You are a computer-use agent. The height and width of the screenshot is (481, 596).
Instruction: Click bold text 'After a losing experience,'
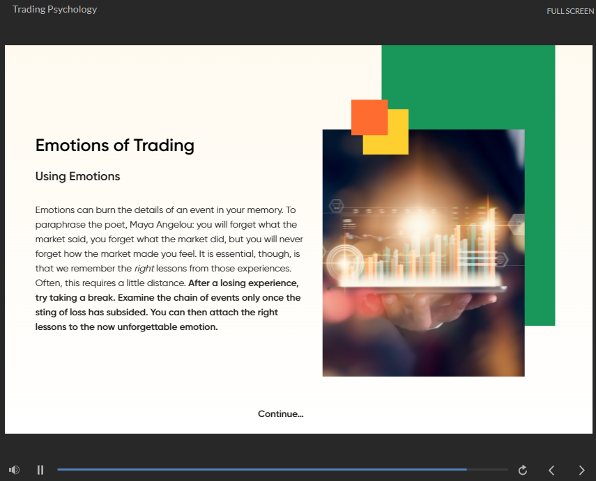pos(244,283)
